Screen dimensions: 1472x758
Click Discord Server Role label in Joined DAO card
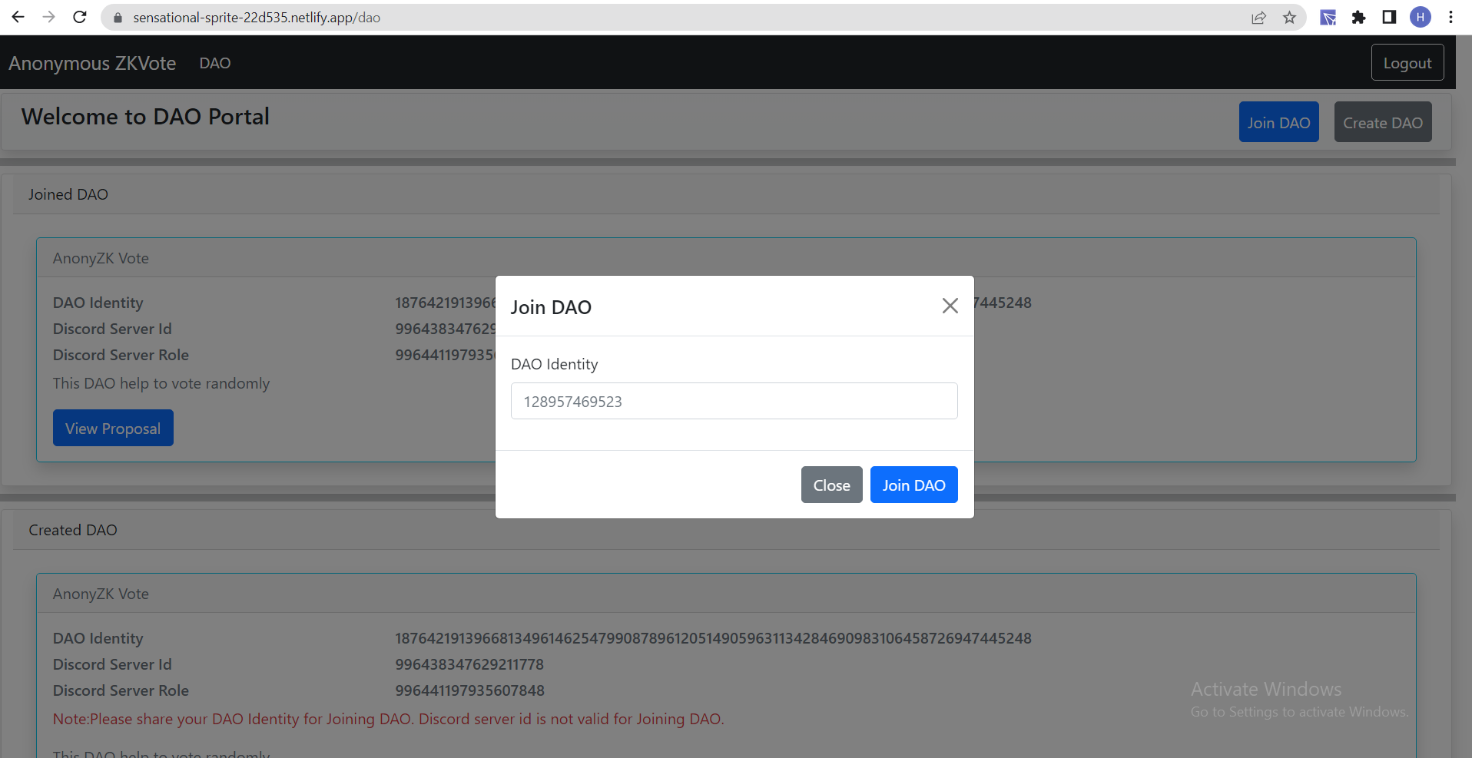click(121, 355)
